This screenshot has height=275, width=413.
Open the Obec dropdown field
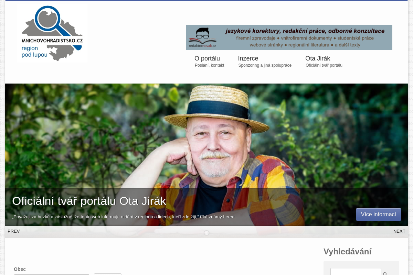(x=52, y=274)
